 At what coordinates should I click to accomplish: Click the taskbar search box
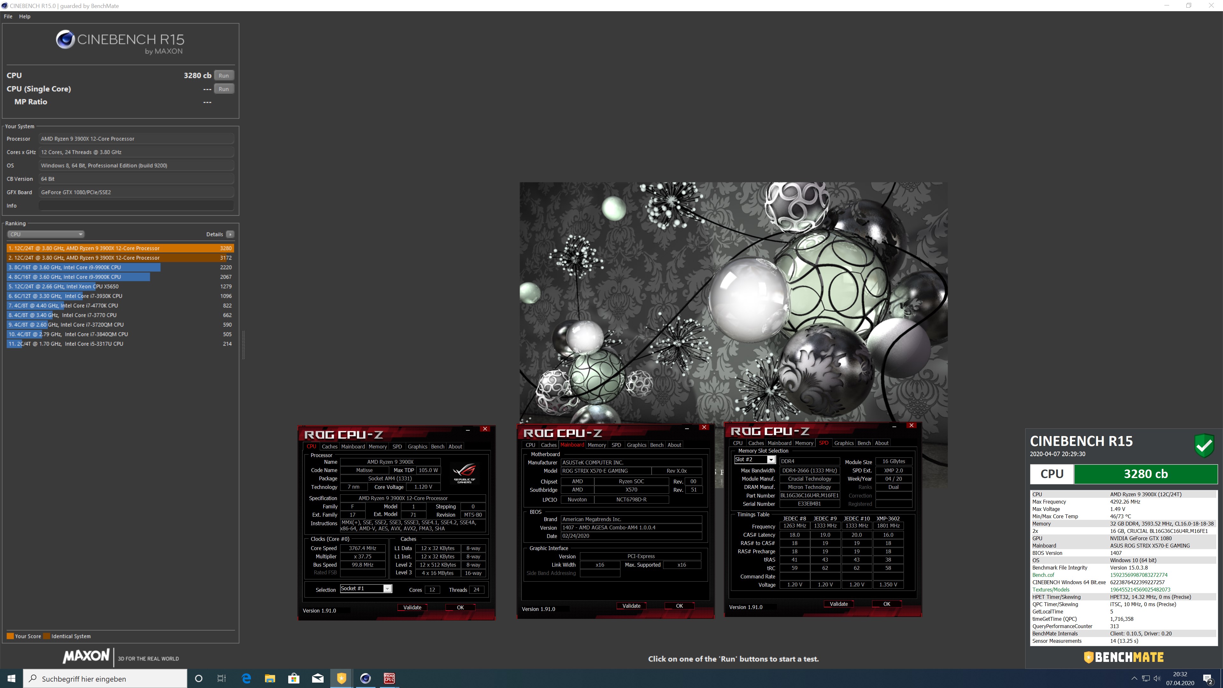tap(105, 678)
